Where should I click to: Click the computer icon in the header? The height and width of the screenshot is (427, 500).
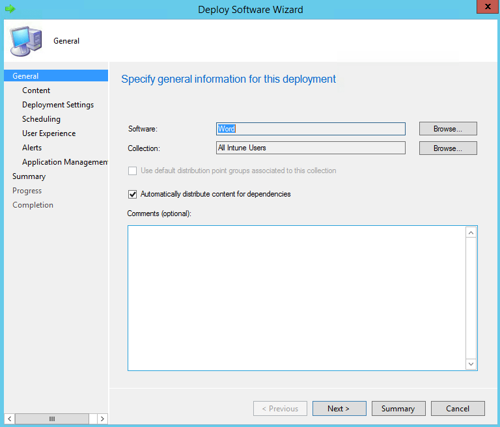coord(26,41)
